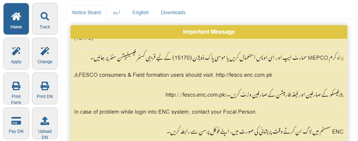Click the MEPCO smart app Urdu notice
Viewport: 358px width, 141px height.
coord(212,58)
